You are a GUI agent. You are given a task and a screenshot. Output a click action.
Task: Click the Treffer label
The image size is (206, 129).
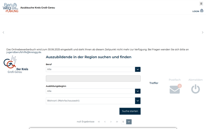tap(154, 83)
